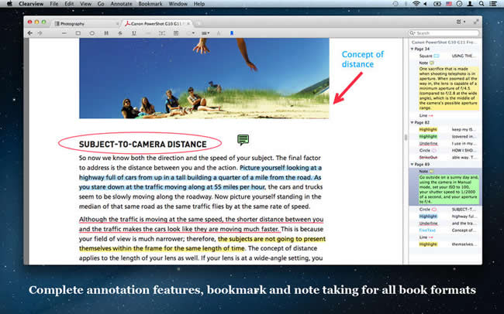Select the Circle 'HOW I SHO' row

tap(445, 150)
